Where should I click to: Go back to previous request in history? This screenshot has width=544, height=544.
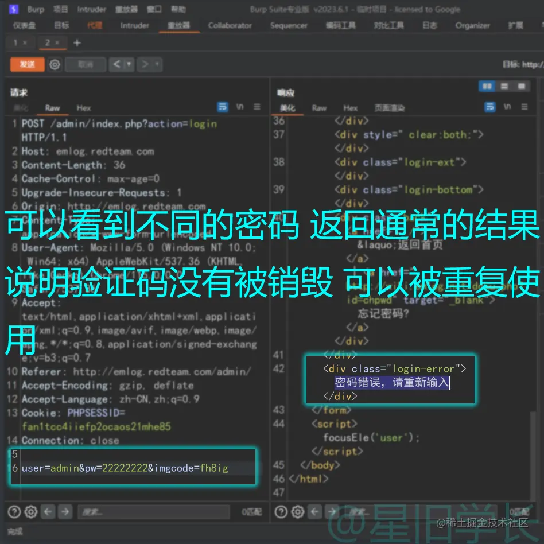pyautogui.click(x=117, y=64)
